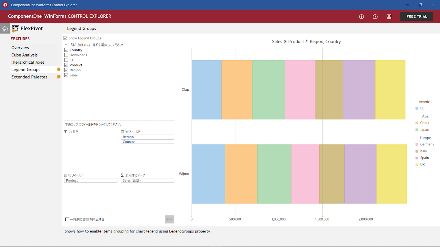Open the Extended Palettes feature
This screenshot has width=440, height=247.
[29, 77]
